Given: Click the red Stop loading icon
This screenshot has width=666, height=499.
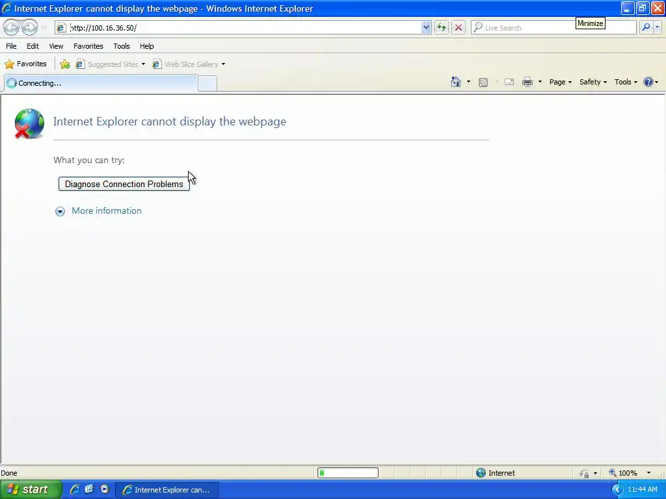Looking at the screenshot, I should pyautogui.click(x=459, y=27).
